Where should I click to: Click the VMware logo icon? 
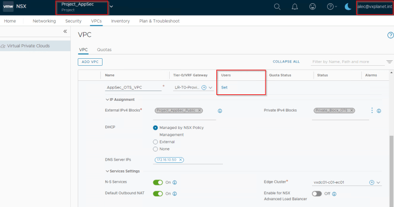click(x=8, y=6)
